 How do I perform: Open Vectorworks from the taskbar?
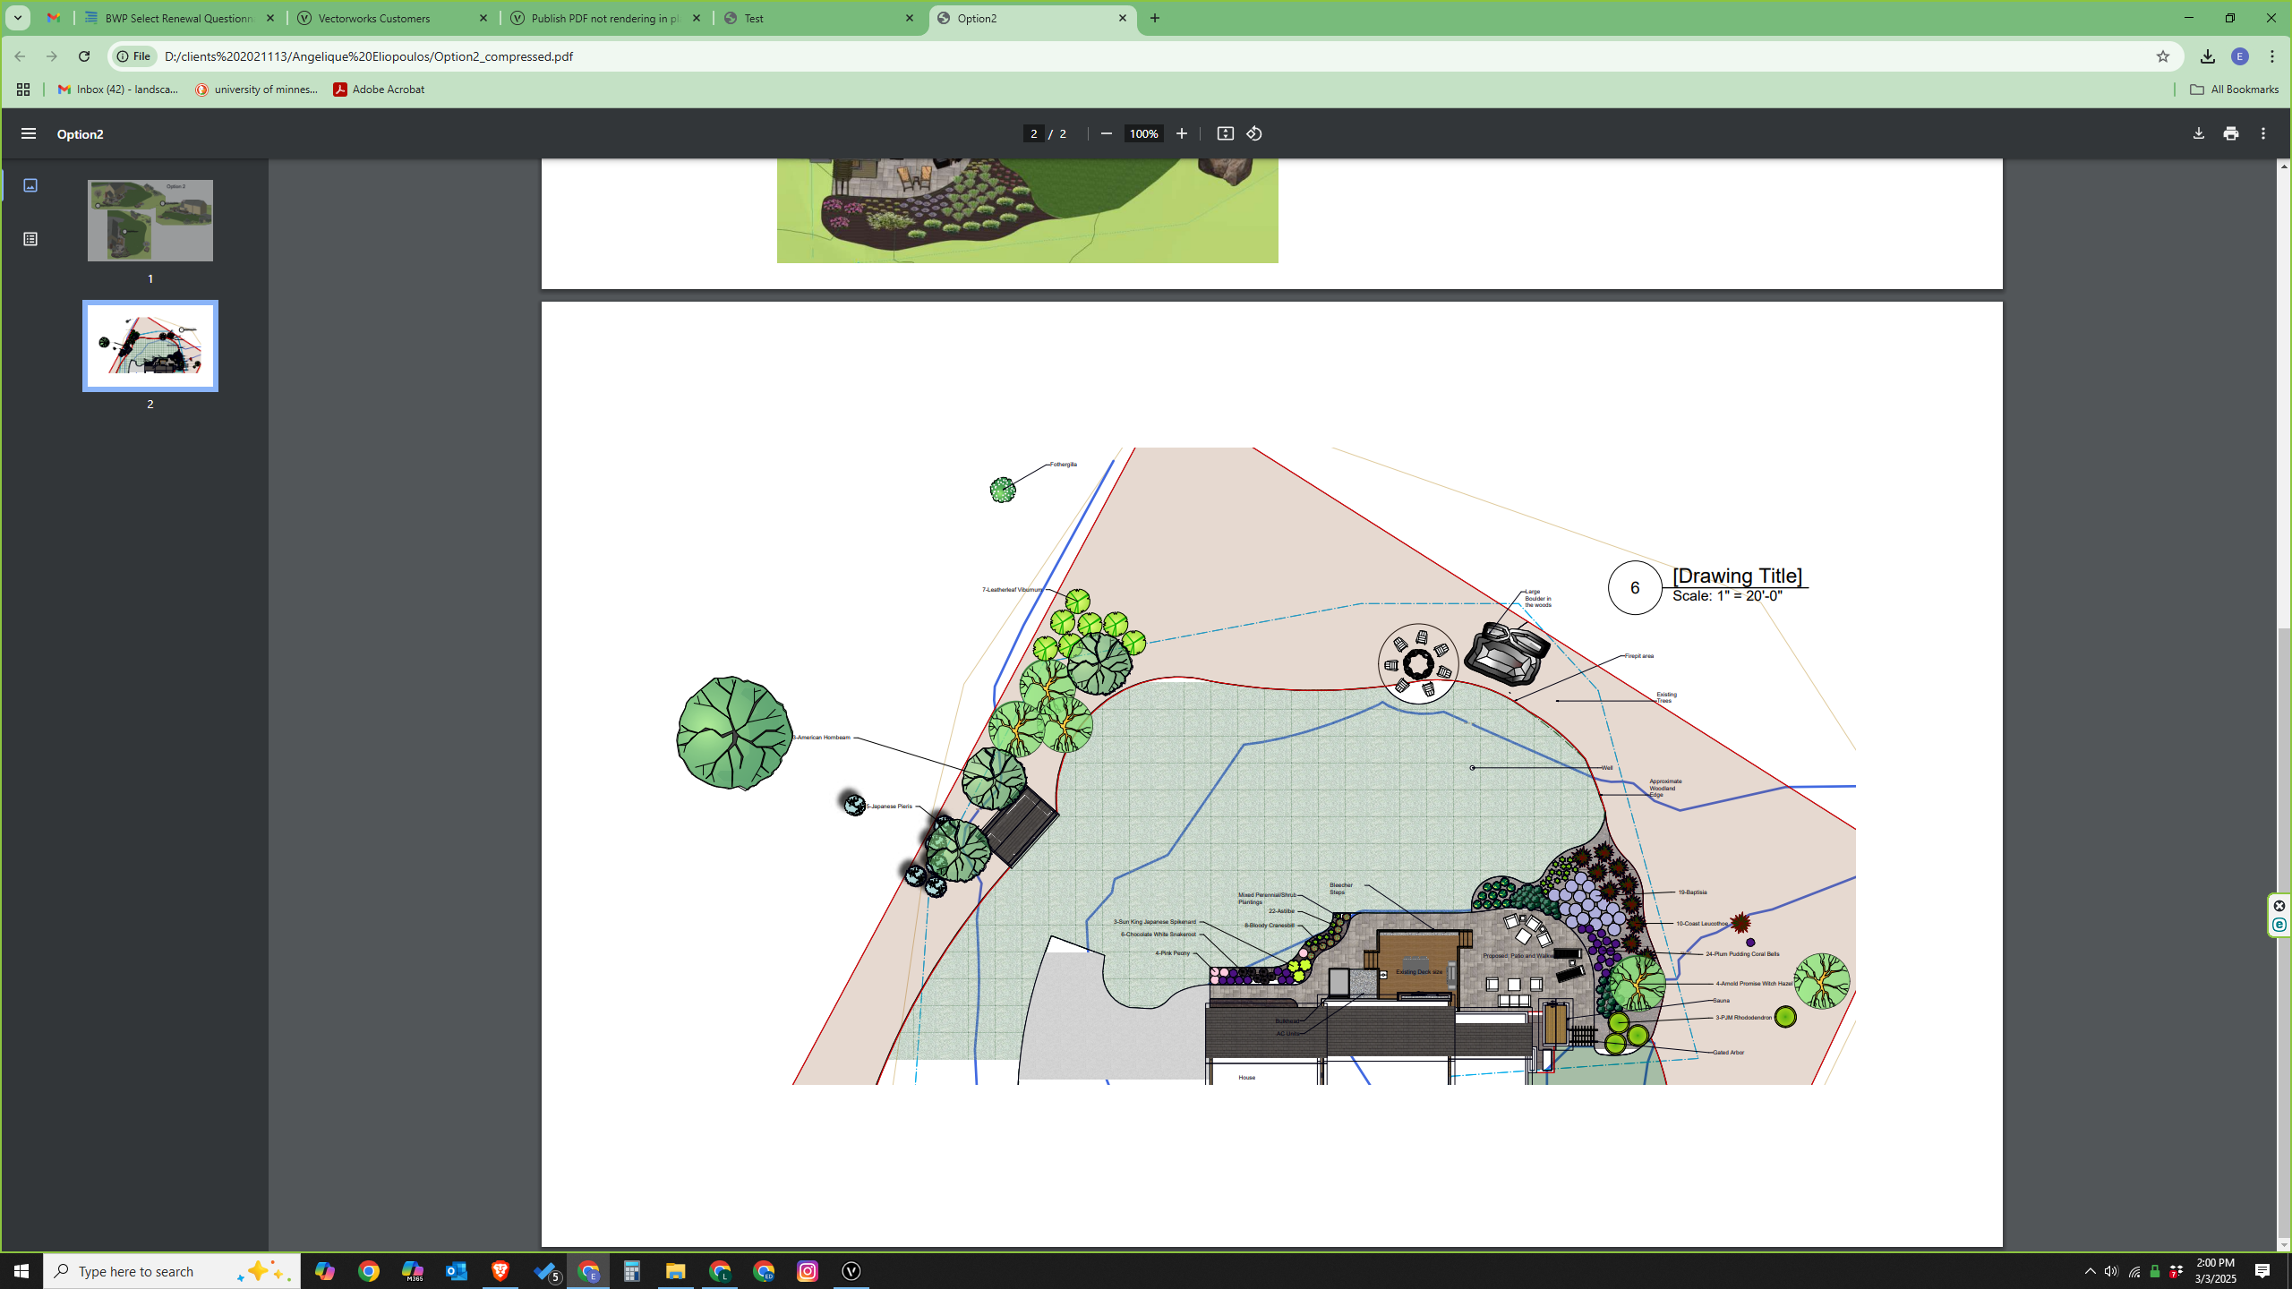(x=851, y=1271)
